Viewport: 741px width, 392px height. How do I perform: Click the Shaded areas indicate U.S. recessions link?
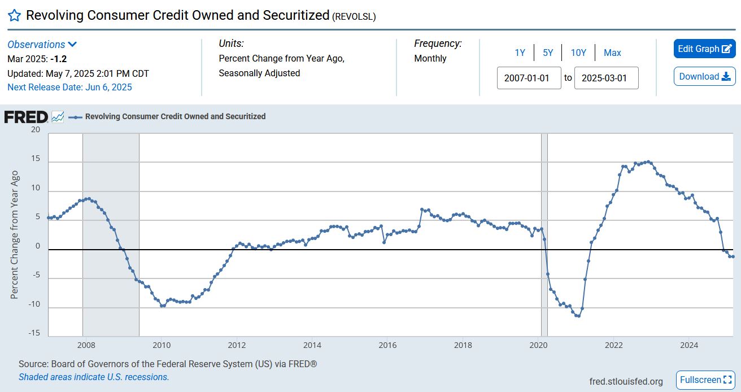point(94,377)
